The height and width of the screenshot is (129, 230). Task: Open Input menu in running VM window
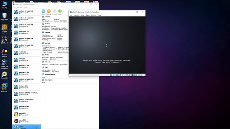coord(88,15)
